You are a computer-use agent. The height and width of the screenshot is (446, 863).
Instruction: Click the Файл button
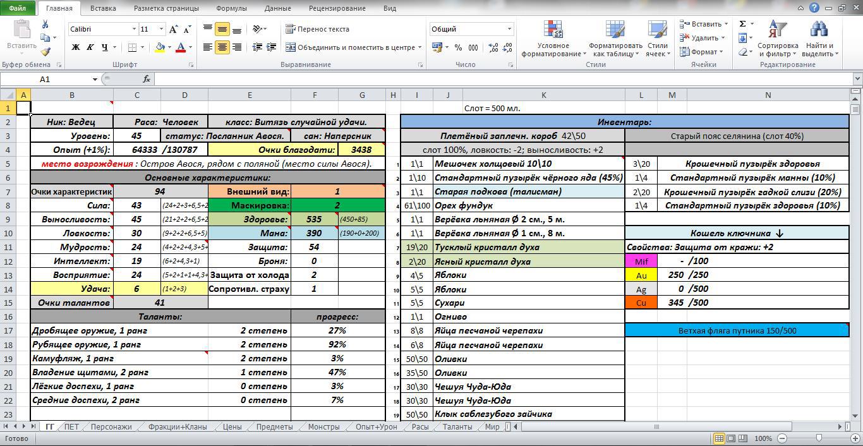click(18, 8)
